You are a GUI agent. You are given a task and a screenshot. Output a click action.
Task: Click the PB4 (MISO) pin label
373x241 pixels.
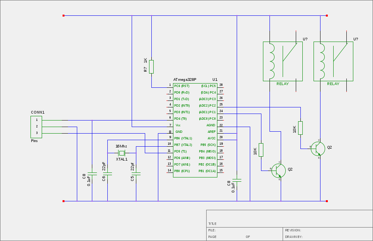207,151
